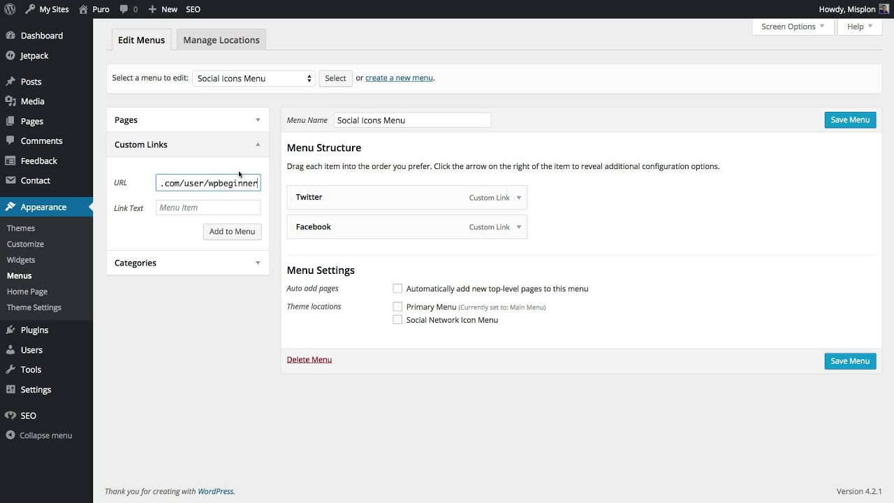Click the Contact envelope icon
894x503 pixels.
(10, 180)
